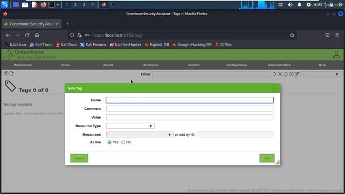The image size is (345, 194).
Task: Click the Kali dragon applications menu icon
Action: [4, 4]
